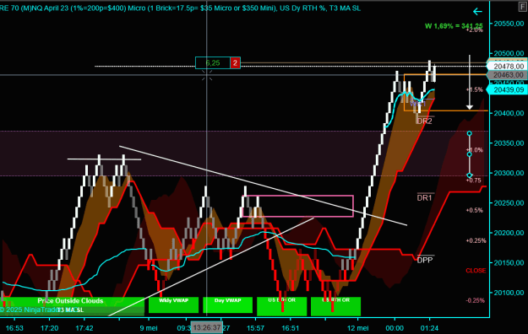Click the WR1 weekly pivot label
Image resolution: width=528 pixels, height=334 pixels.
coord(417,103)
